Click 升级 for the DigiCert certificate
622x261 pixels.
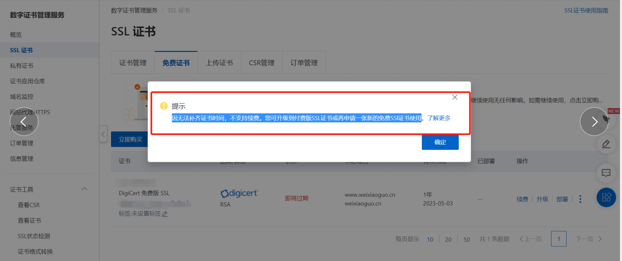[x=542, y=199]
